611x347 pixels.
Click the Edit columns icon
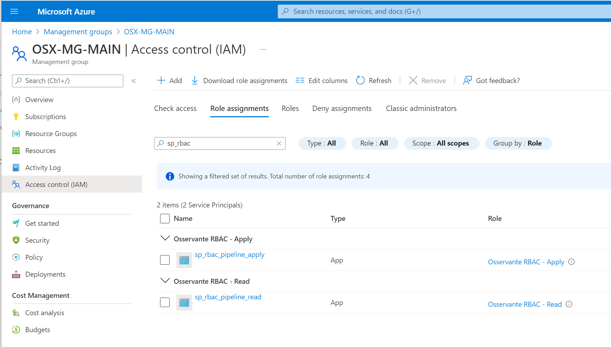coord(300,81)
